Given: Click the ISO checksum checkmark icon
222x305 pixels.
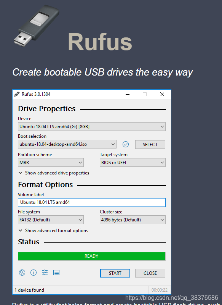Looking at the screenshot, I should tap(126, 144).
